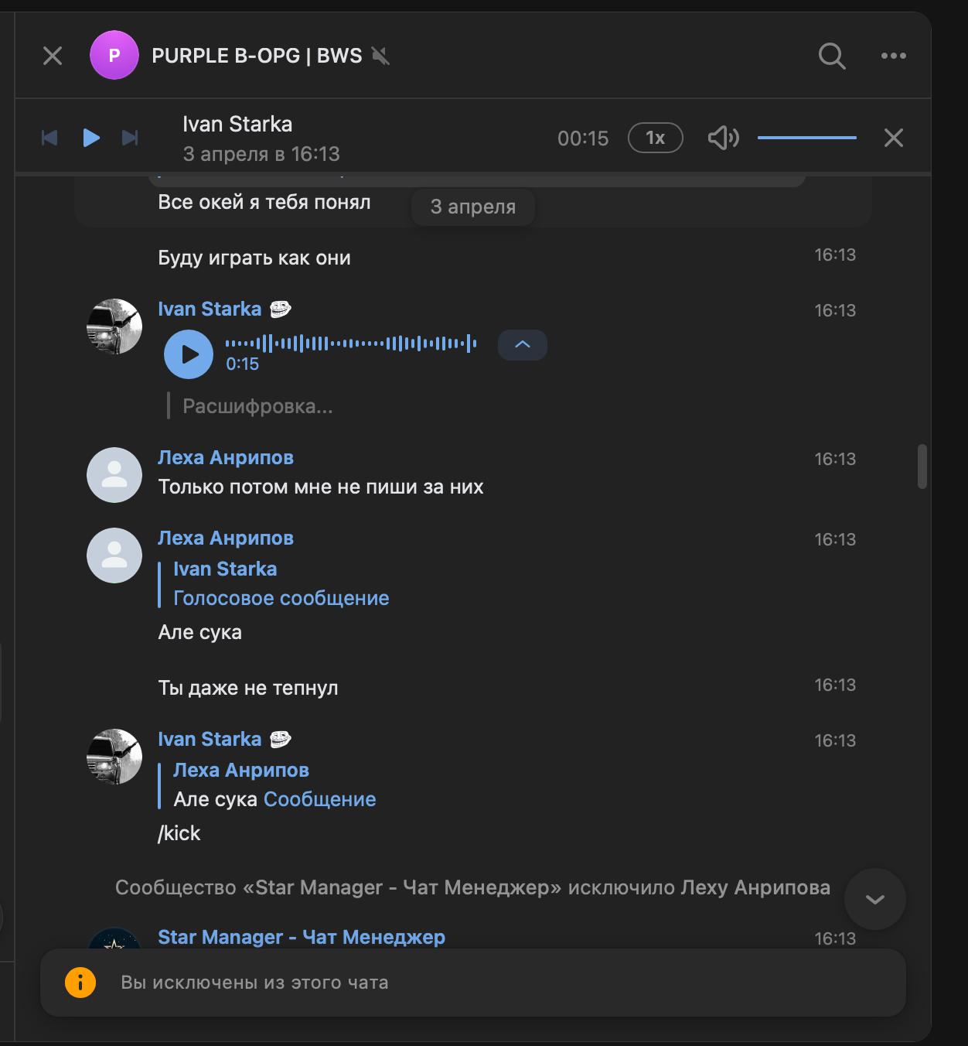968x1046 pixels.
Task: Skip to next audio track
Action: coord(130,138)
